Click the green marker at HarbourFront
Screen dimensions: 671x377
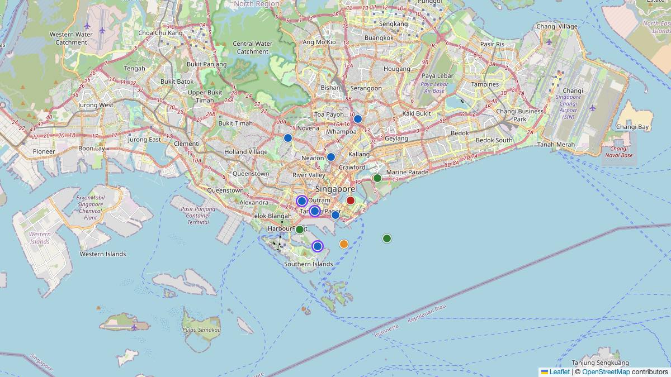tap(300, 230)
